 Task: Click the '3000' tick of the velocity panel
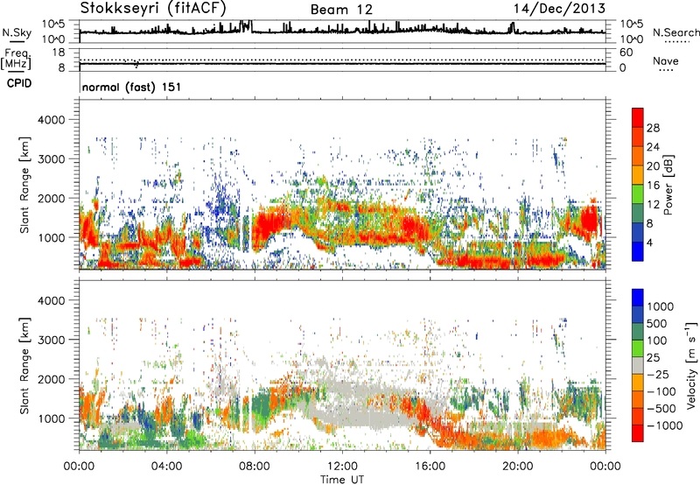[52, 340]
